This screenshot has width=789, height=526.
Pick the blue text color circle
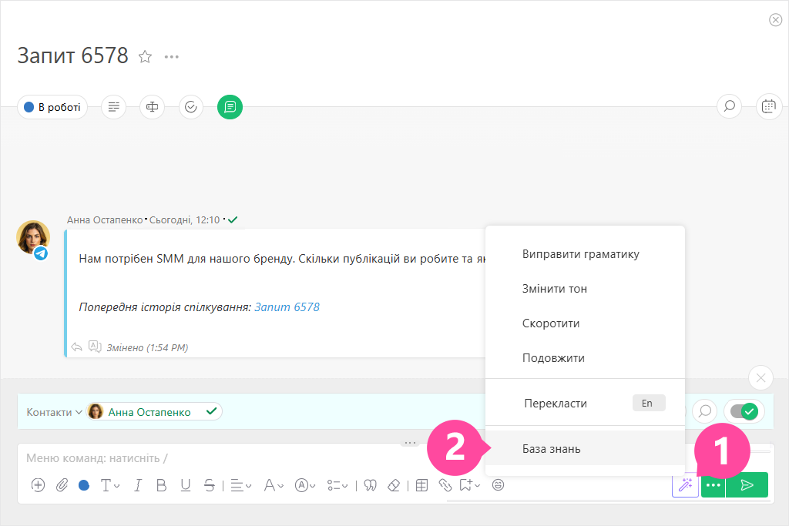pos(83,485)
